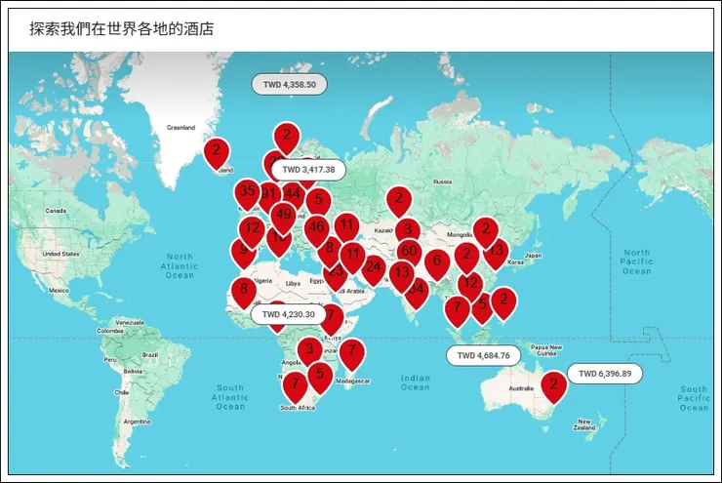The width and height of the screenshot is (722, 483).
Task: Select the 7 marker near Malaysia
Action: 458,310
